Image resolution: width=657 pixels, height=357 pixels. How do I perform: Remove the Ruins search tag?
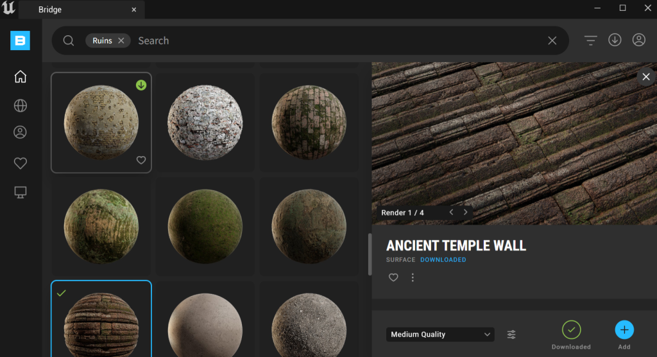click(121, 40)
